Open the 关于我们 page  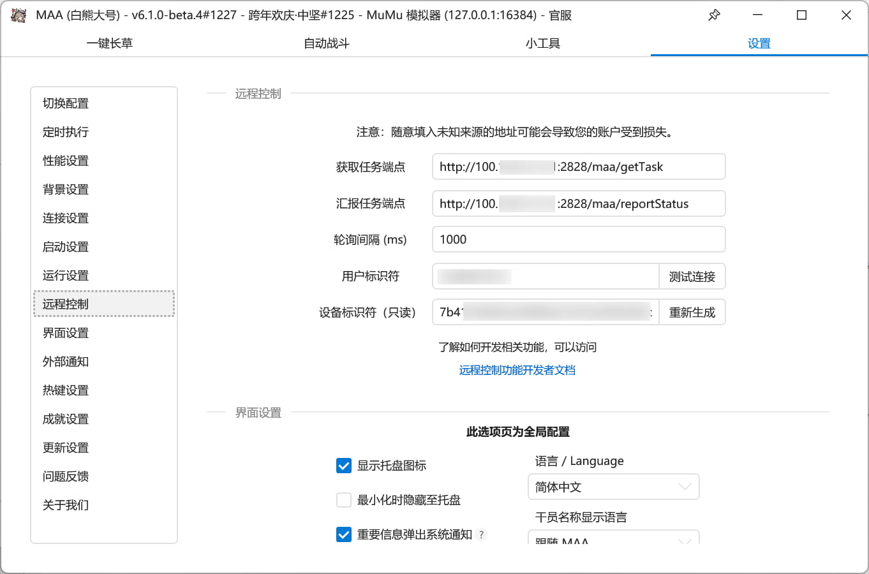click(64, 504)
